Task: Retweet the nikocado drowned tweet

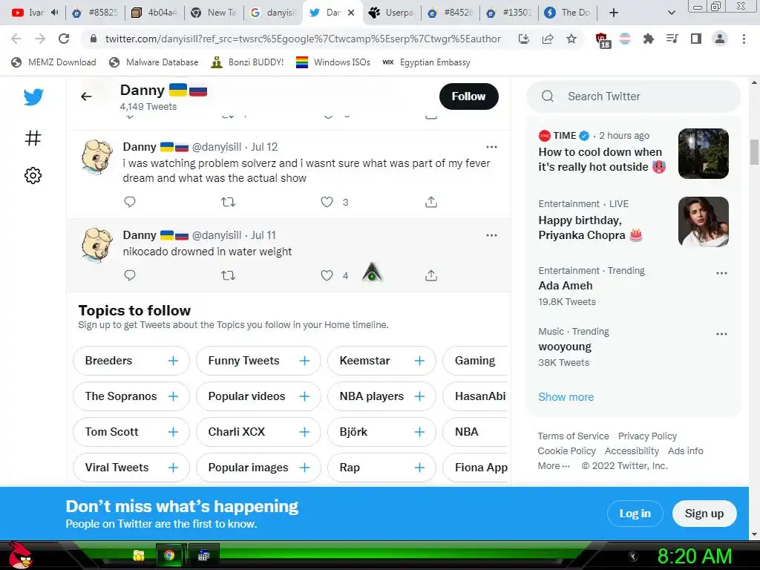Action: [x=229, y=275]
